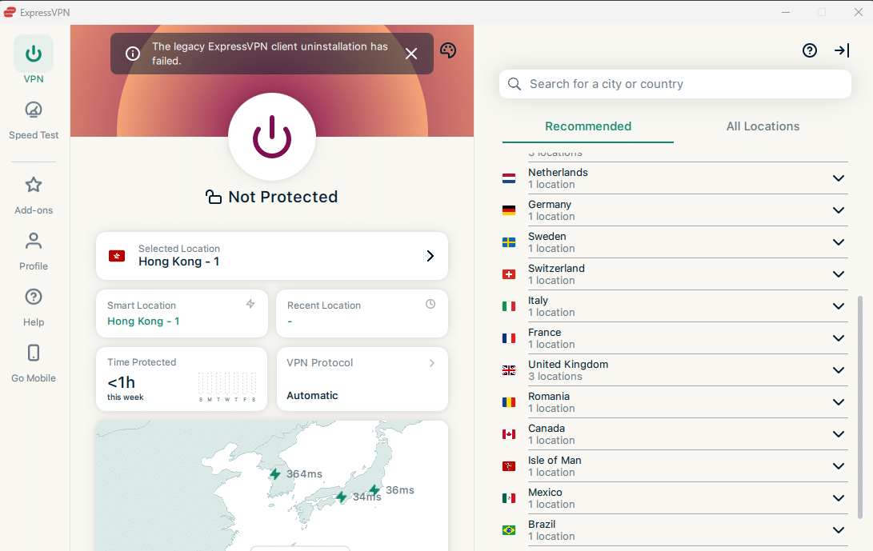873x551 pixels.
Task: Click the sign out icon
Action: coord(842,50)
